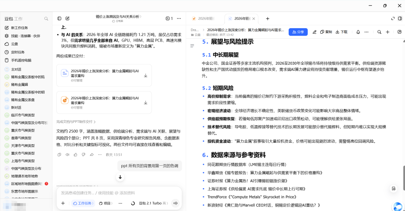Copy the assistant reply in chat
Image resolution: width=405 pixels, height=211 pixels.
(x=59, y=155)
